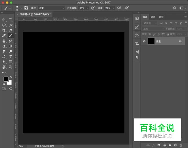
Task: Switch to the 通道 tab
Action: 153,17
